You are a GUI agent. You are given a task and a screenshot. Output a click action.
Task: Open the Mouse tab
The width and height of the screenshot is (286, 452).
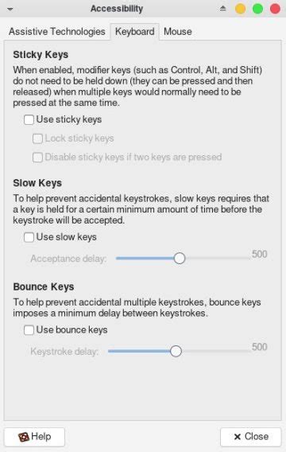point(177,31)
